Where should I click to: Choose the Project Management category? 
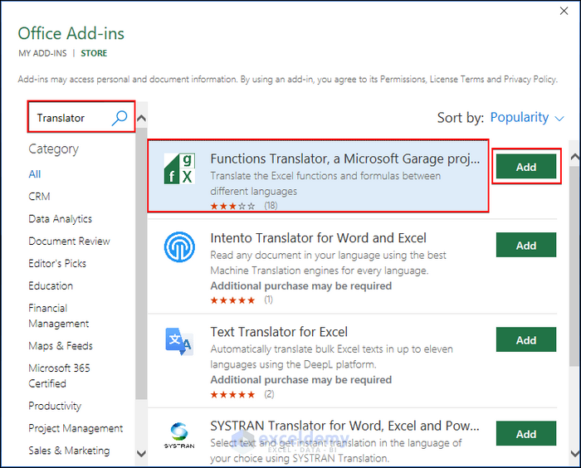tap(76, 428)
